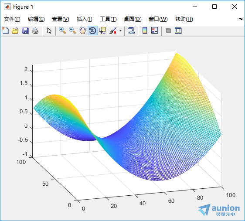The image size is (245, 221).
Task: Activate the Zoom In magnifier
Action: point(62,31)
